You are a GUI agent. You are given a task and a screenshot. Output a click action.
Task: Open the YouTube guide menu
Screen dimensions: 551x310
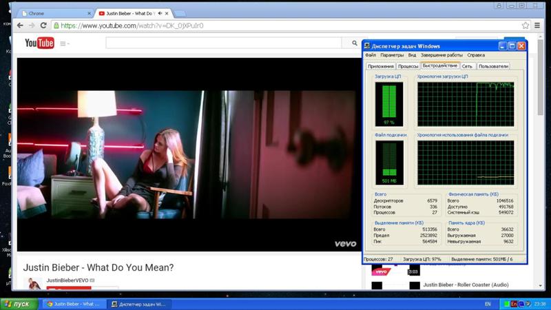point(64,43)
